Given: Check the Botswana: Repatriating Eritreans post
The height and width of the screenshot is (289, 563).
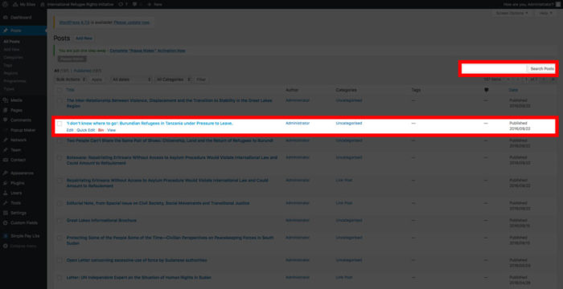Looking at the screenshot, I should click(x=60, y=158).
